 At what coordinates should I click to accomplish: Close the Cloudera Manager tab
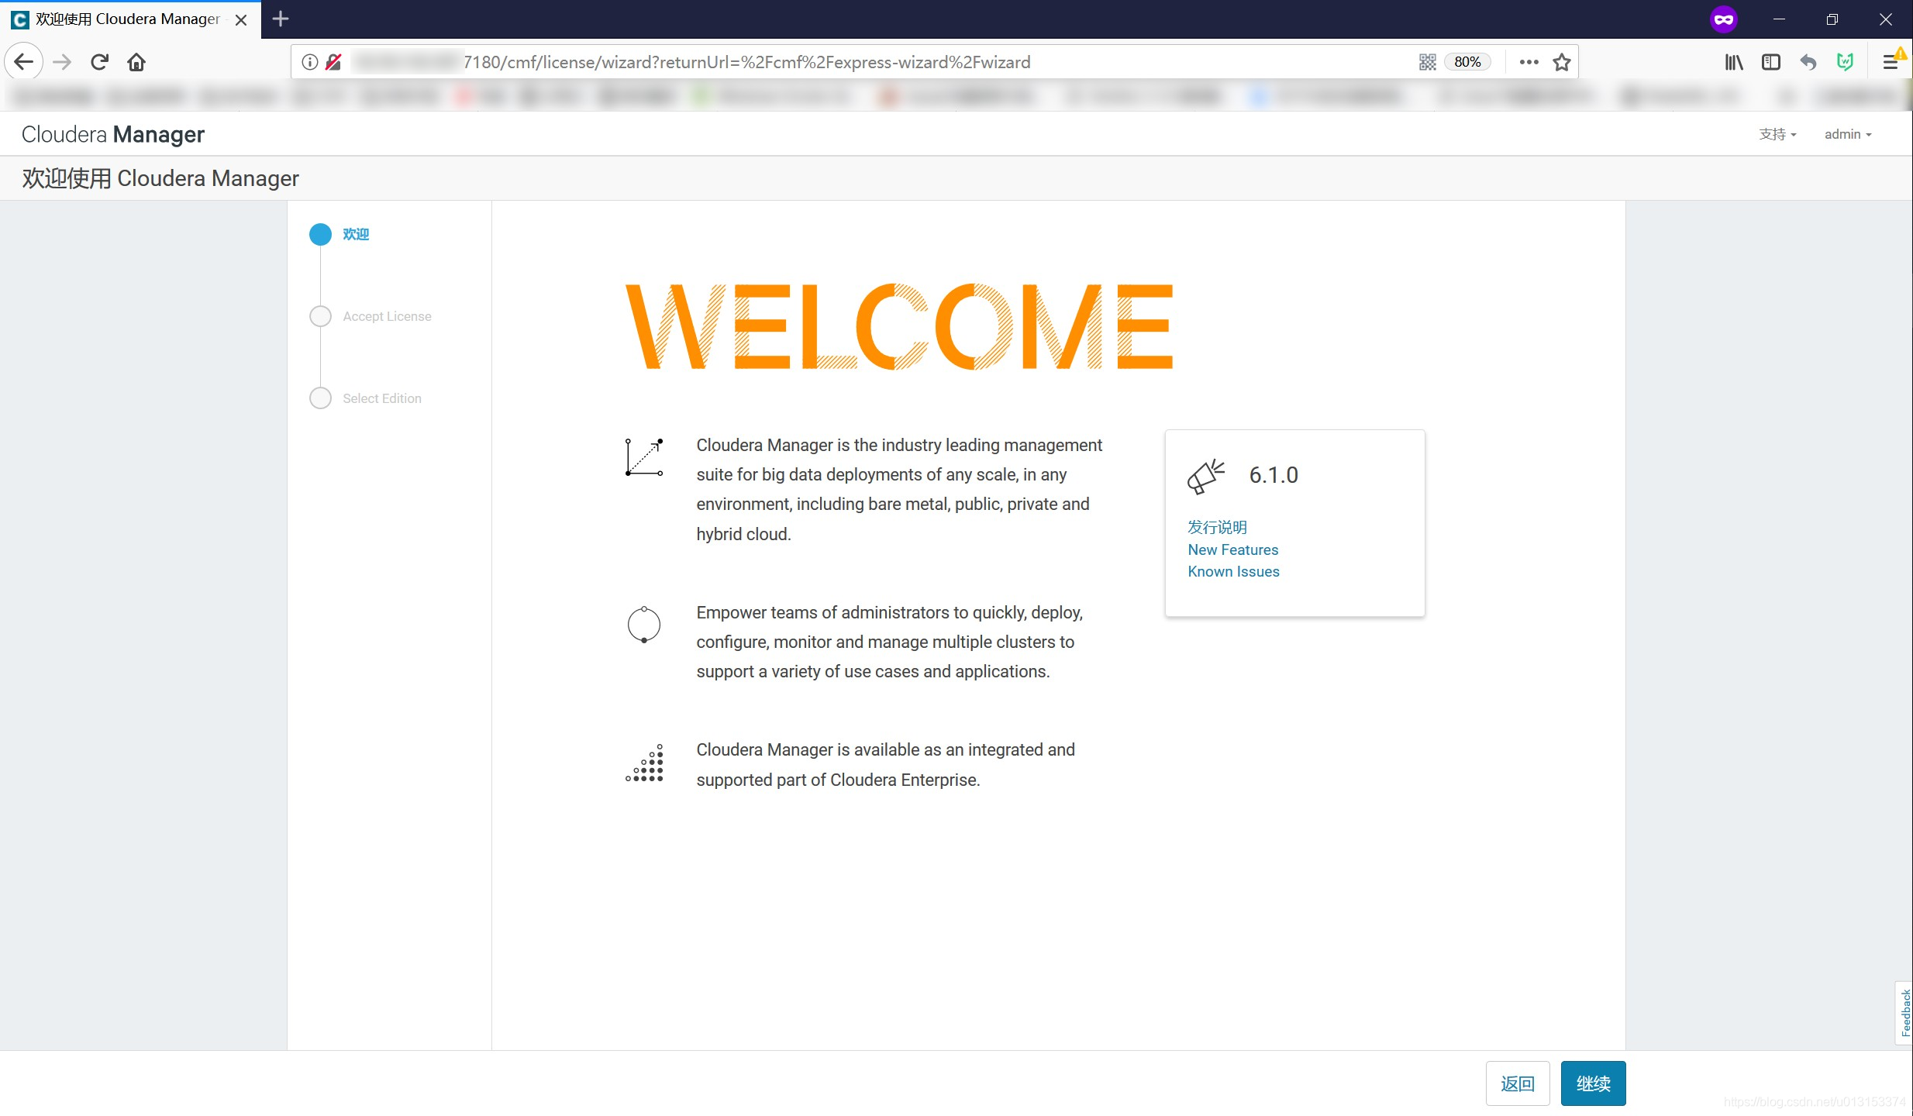point(241,19)
